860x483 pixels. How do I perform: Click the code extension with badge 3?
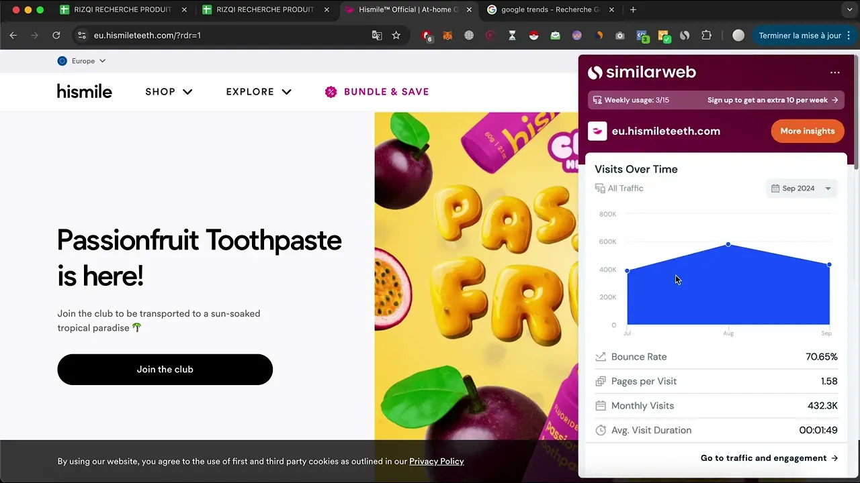coord(642,36)
